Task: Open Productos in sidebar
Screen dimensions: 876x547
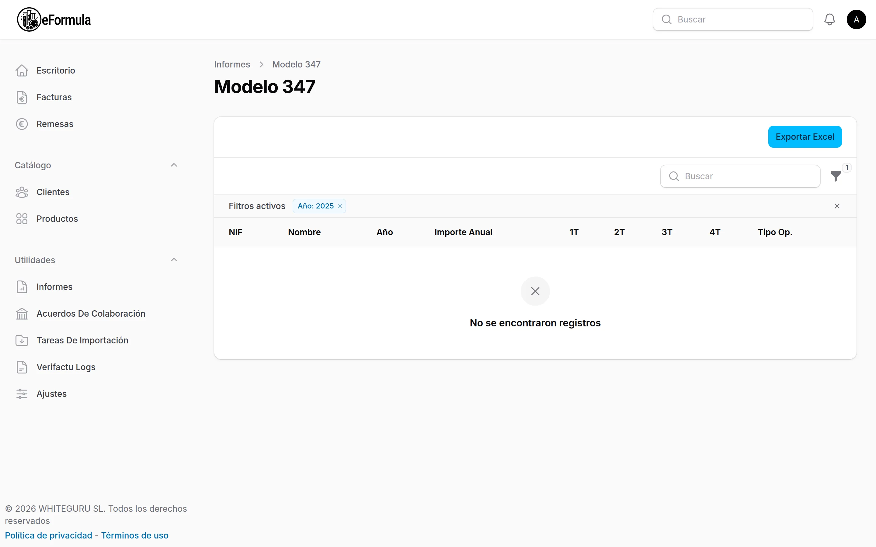Action: coord(57,219)
